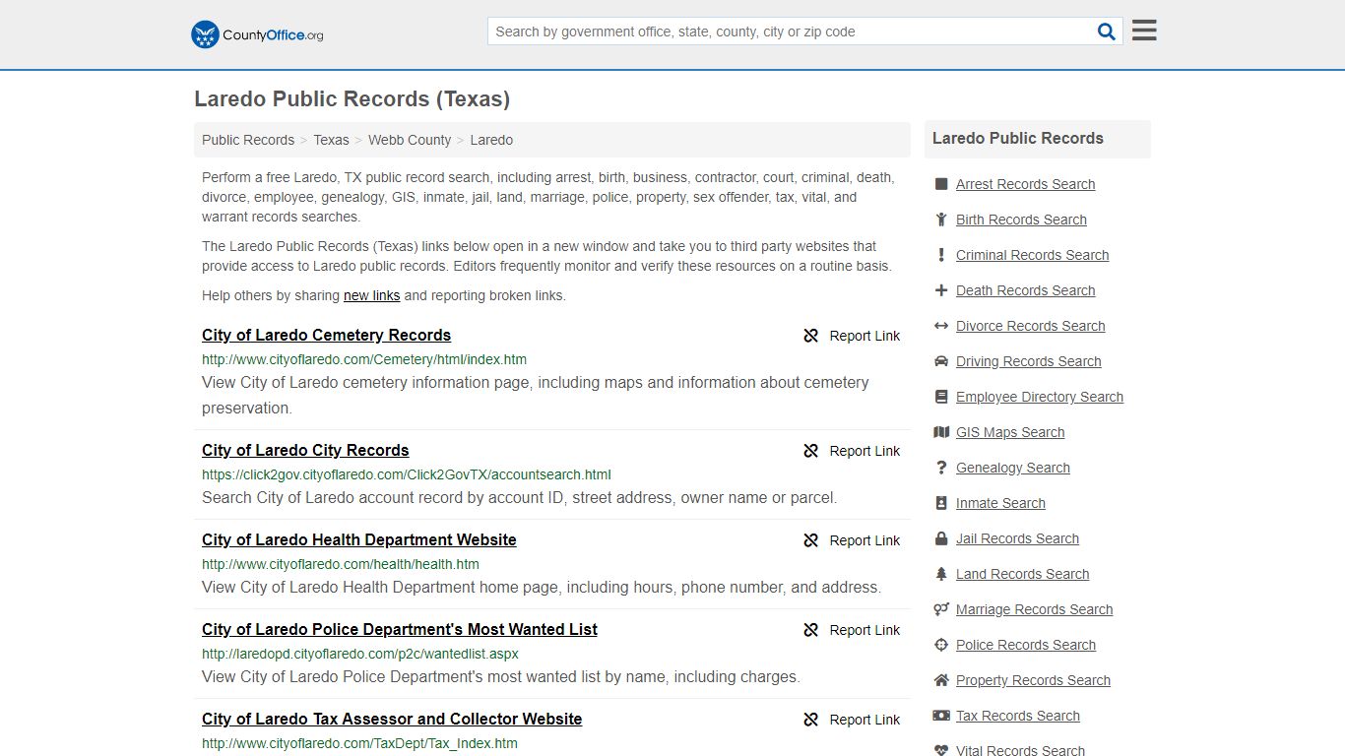1345x756 pixels.
Task: Click the Jail Records lock icon
Action: coord(941,538)
